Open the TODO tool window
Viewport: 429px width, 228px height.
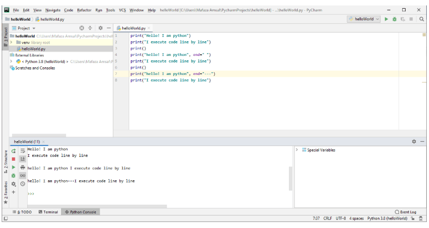22,212
